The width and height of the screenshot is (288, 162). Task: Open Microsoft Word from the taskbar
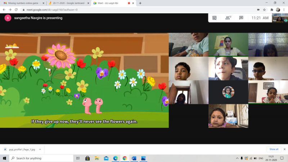[x=134, y=158]
